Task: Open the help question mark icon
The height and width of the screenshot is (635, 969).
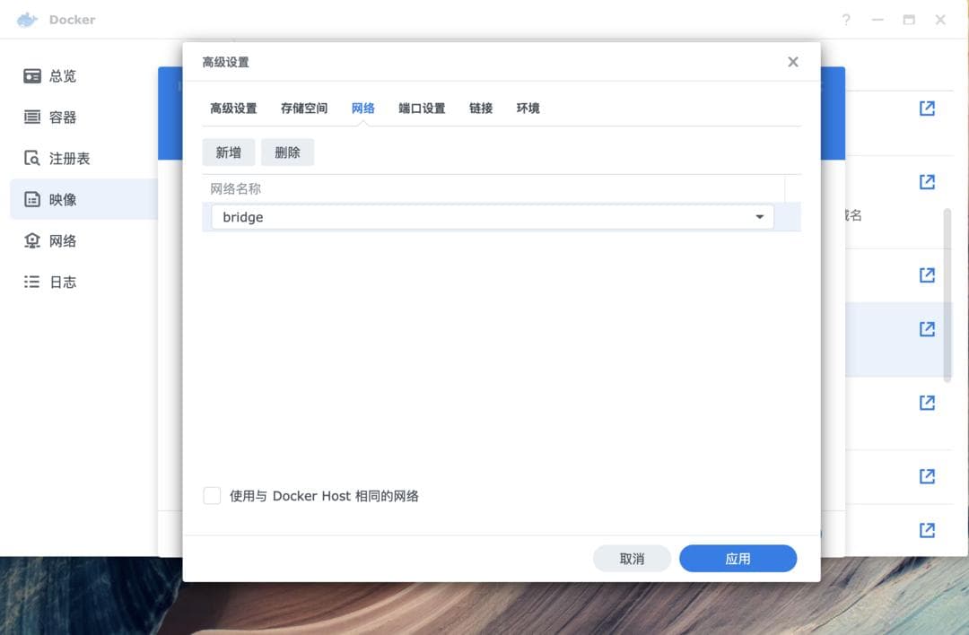Action: (x=846, y=20)
